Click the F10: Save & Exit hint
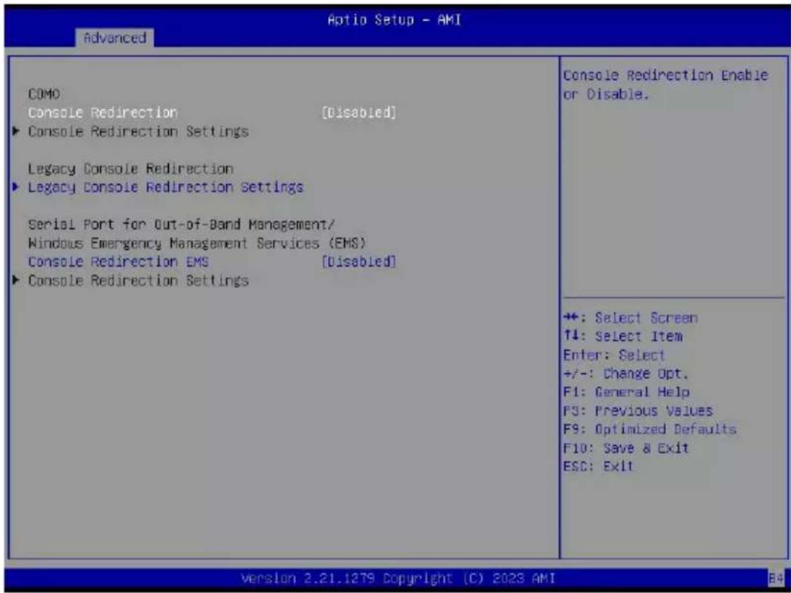Screen dimensions: 791x593 click(x=626, y=447)
